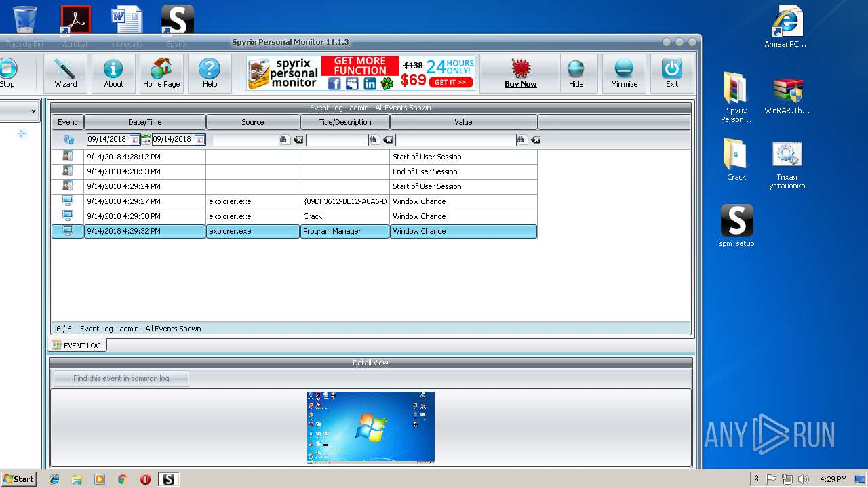The image size is (868, 488).
Task: Search with the Value filter binoculars
Action: (x=521, y=140)
